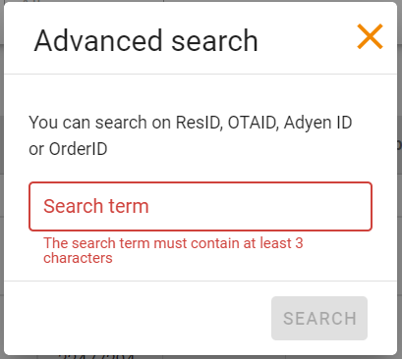Click the word "OTAID" in the hint
The width and height of the screenshot is (402, 359).
253,123
